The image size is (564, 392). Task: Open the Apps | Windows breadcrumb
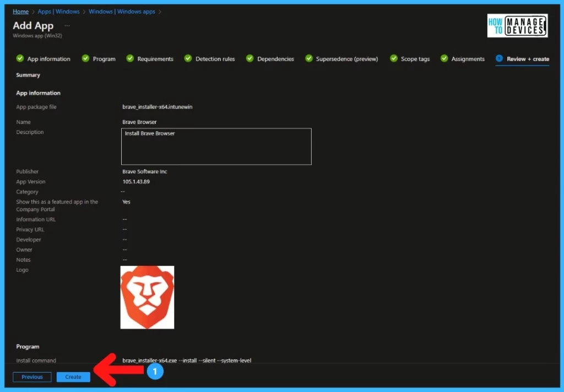pyautogui.click(x=58, y=12)
